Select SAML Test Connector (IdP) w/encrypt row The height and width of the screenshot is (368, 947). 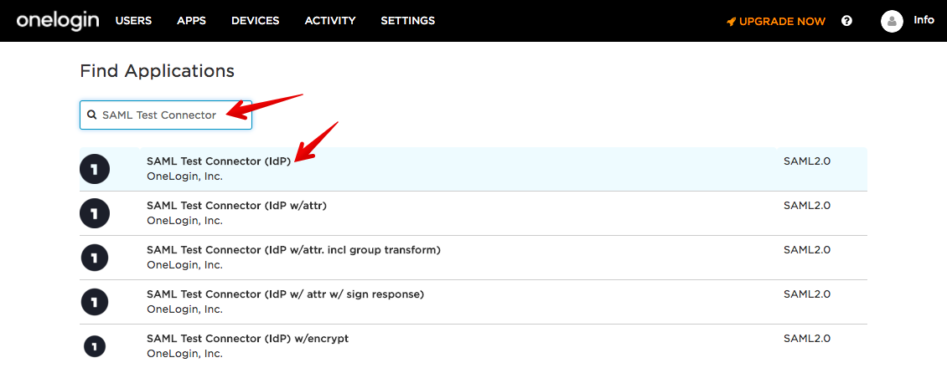point(247,339)
